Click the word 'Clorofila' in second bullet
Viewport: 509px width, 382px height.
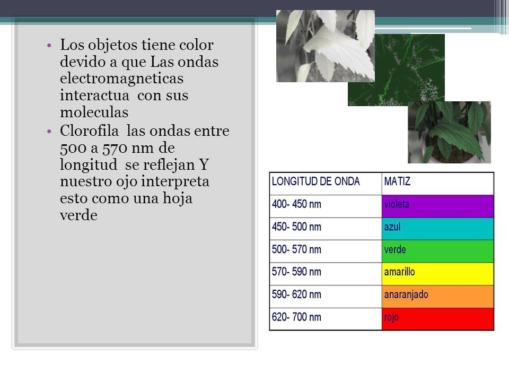[89, 131]
